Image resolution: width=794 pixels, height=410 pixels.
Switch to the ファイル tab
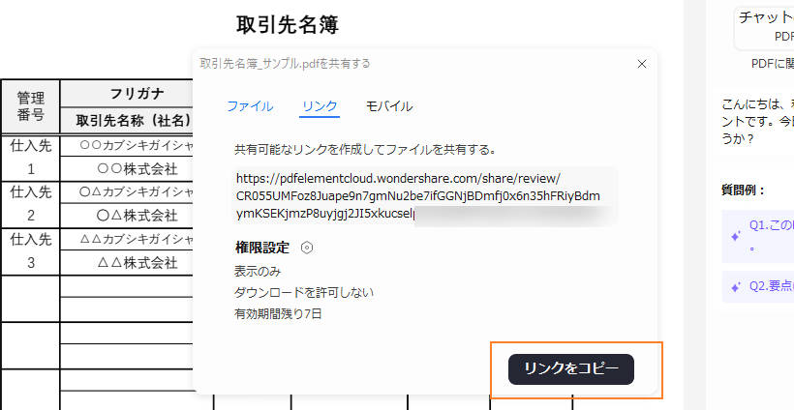pos(250,106)
